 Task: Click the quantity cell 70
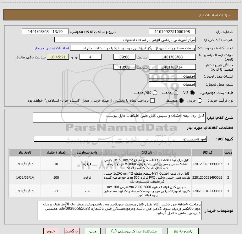point(56,164)
